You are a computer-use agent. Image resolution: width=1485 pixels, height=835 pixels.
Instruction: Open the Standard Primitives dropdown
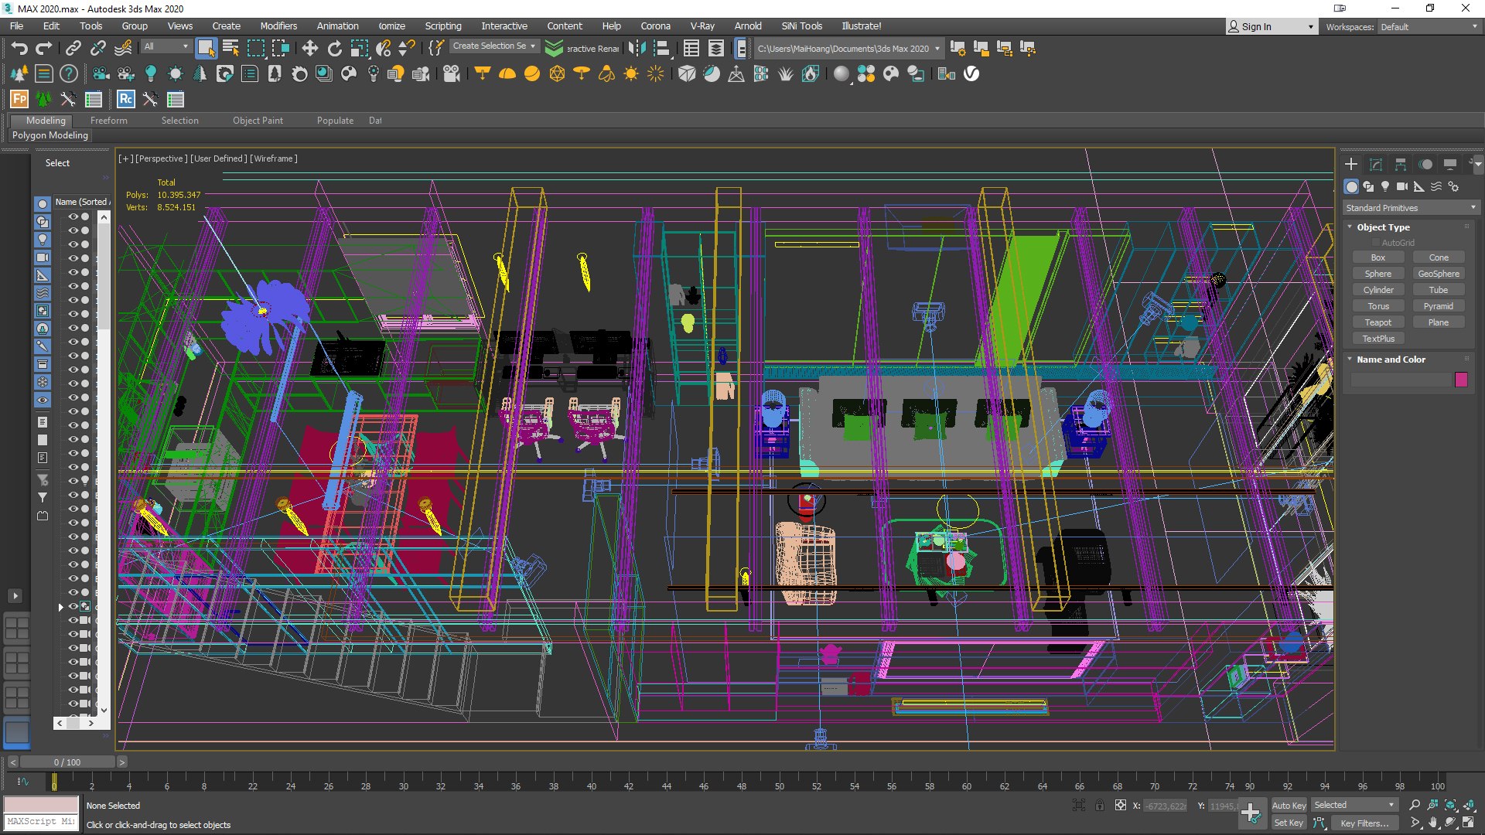pyautogui.click(x=1410, y=208)
